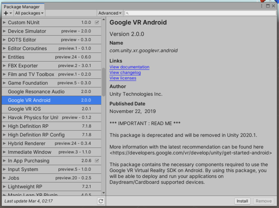Click the disabled Remove button
Viewport: 279px width, 208px height.
(263, 201)
